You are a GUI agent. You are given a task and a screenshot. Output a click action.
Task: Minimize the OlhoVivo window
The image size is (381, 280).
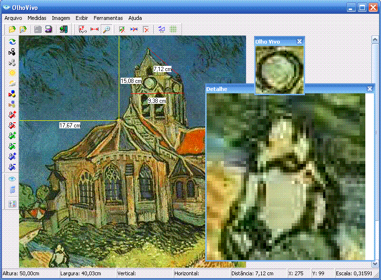coord(351,8)
